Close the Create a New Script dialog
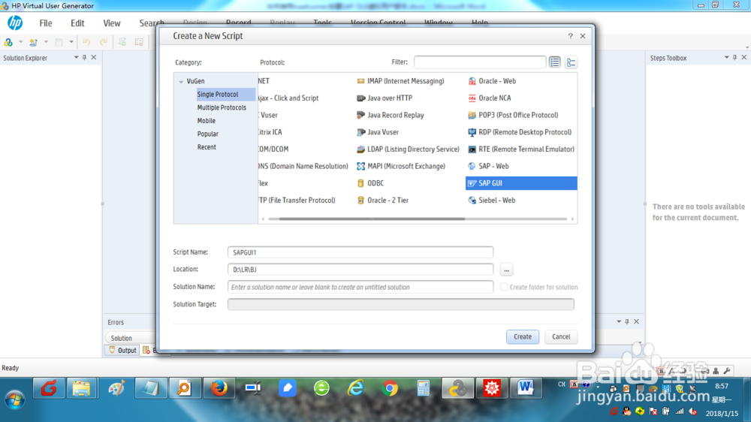751x422 pixels. click(x=583, y=36)
